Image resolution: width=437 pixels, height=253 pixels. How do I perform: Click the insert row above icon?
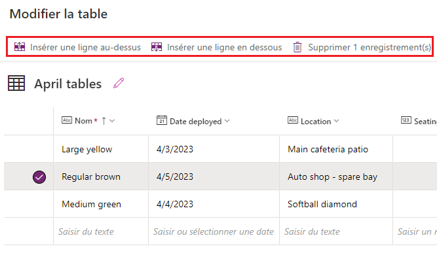coord(20,46)
